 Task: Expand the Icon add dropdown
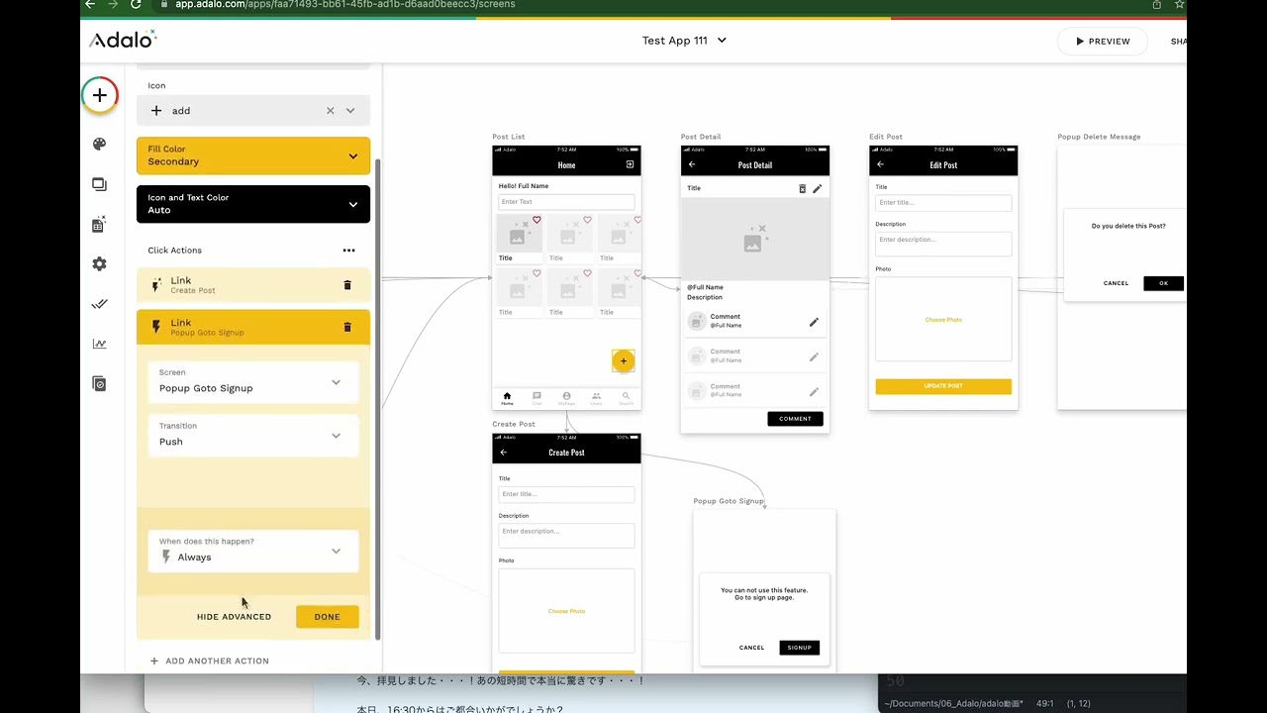click(x=350, y=111)
